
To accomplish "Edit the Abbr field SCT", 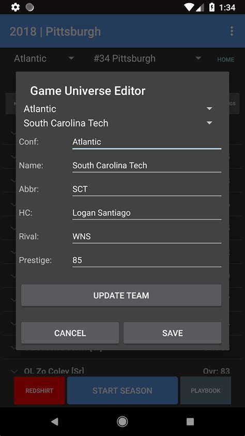I will (147, 190).
